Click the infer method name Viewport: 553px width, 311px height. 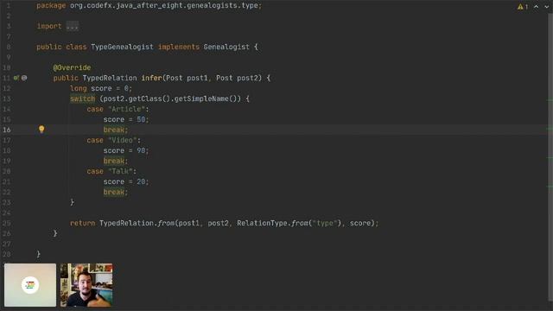[x=151, y=78]
